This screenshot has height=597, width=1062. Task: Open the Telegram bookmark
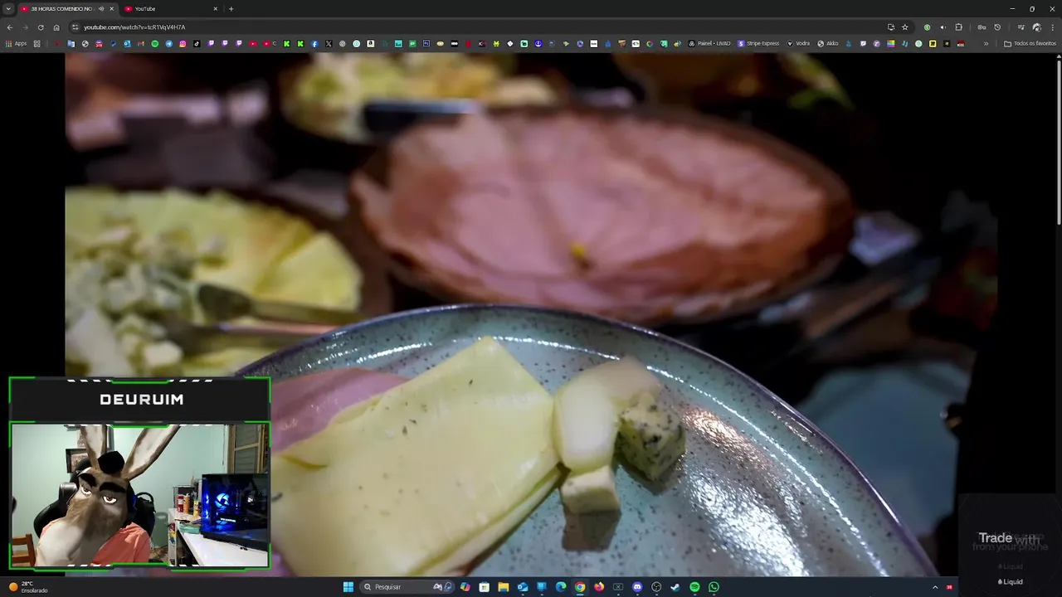(x=168, y=43)
